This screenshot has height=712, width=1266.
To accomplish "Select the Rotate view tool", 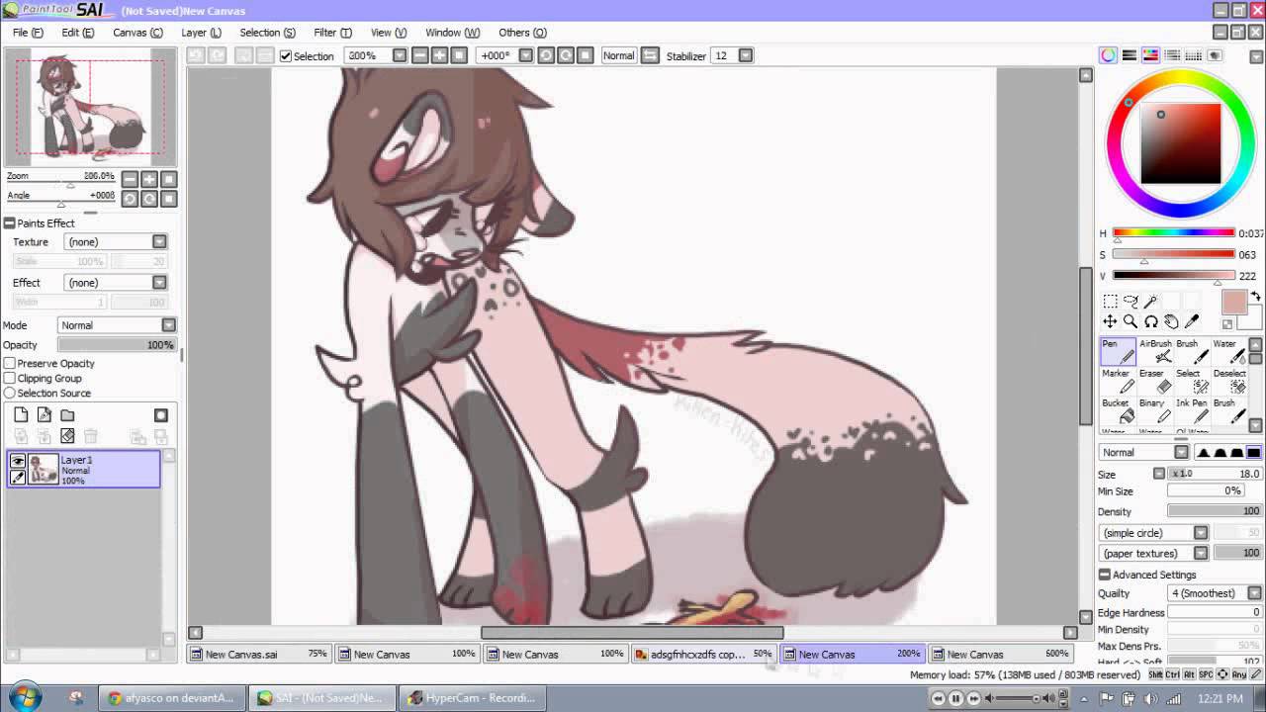I will pos(1151,321).
